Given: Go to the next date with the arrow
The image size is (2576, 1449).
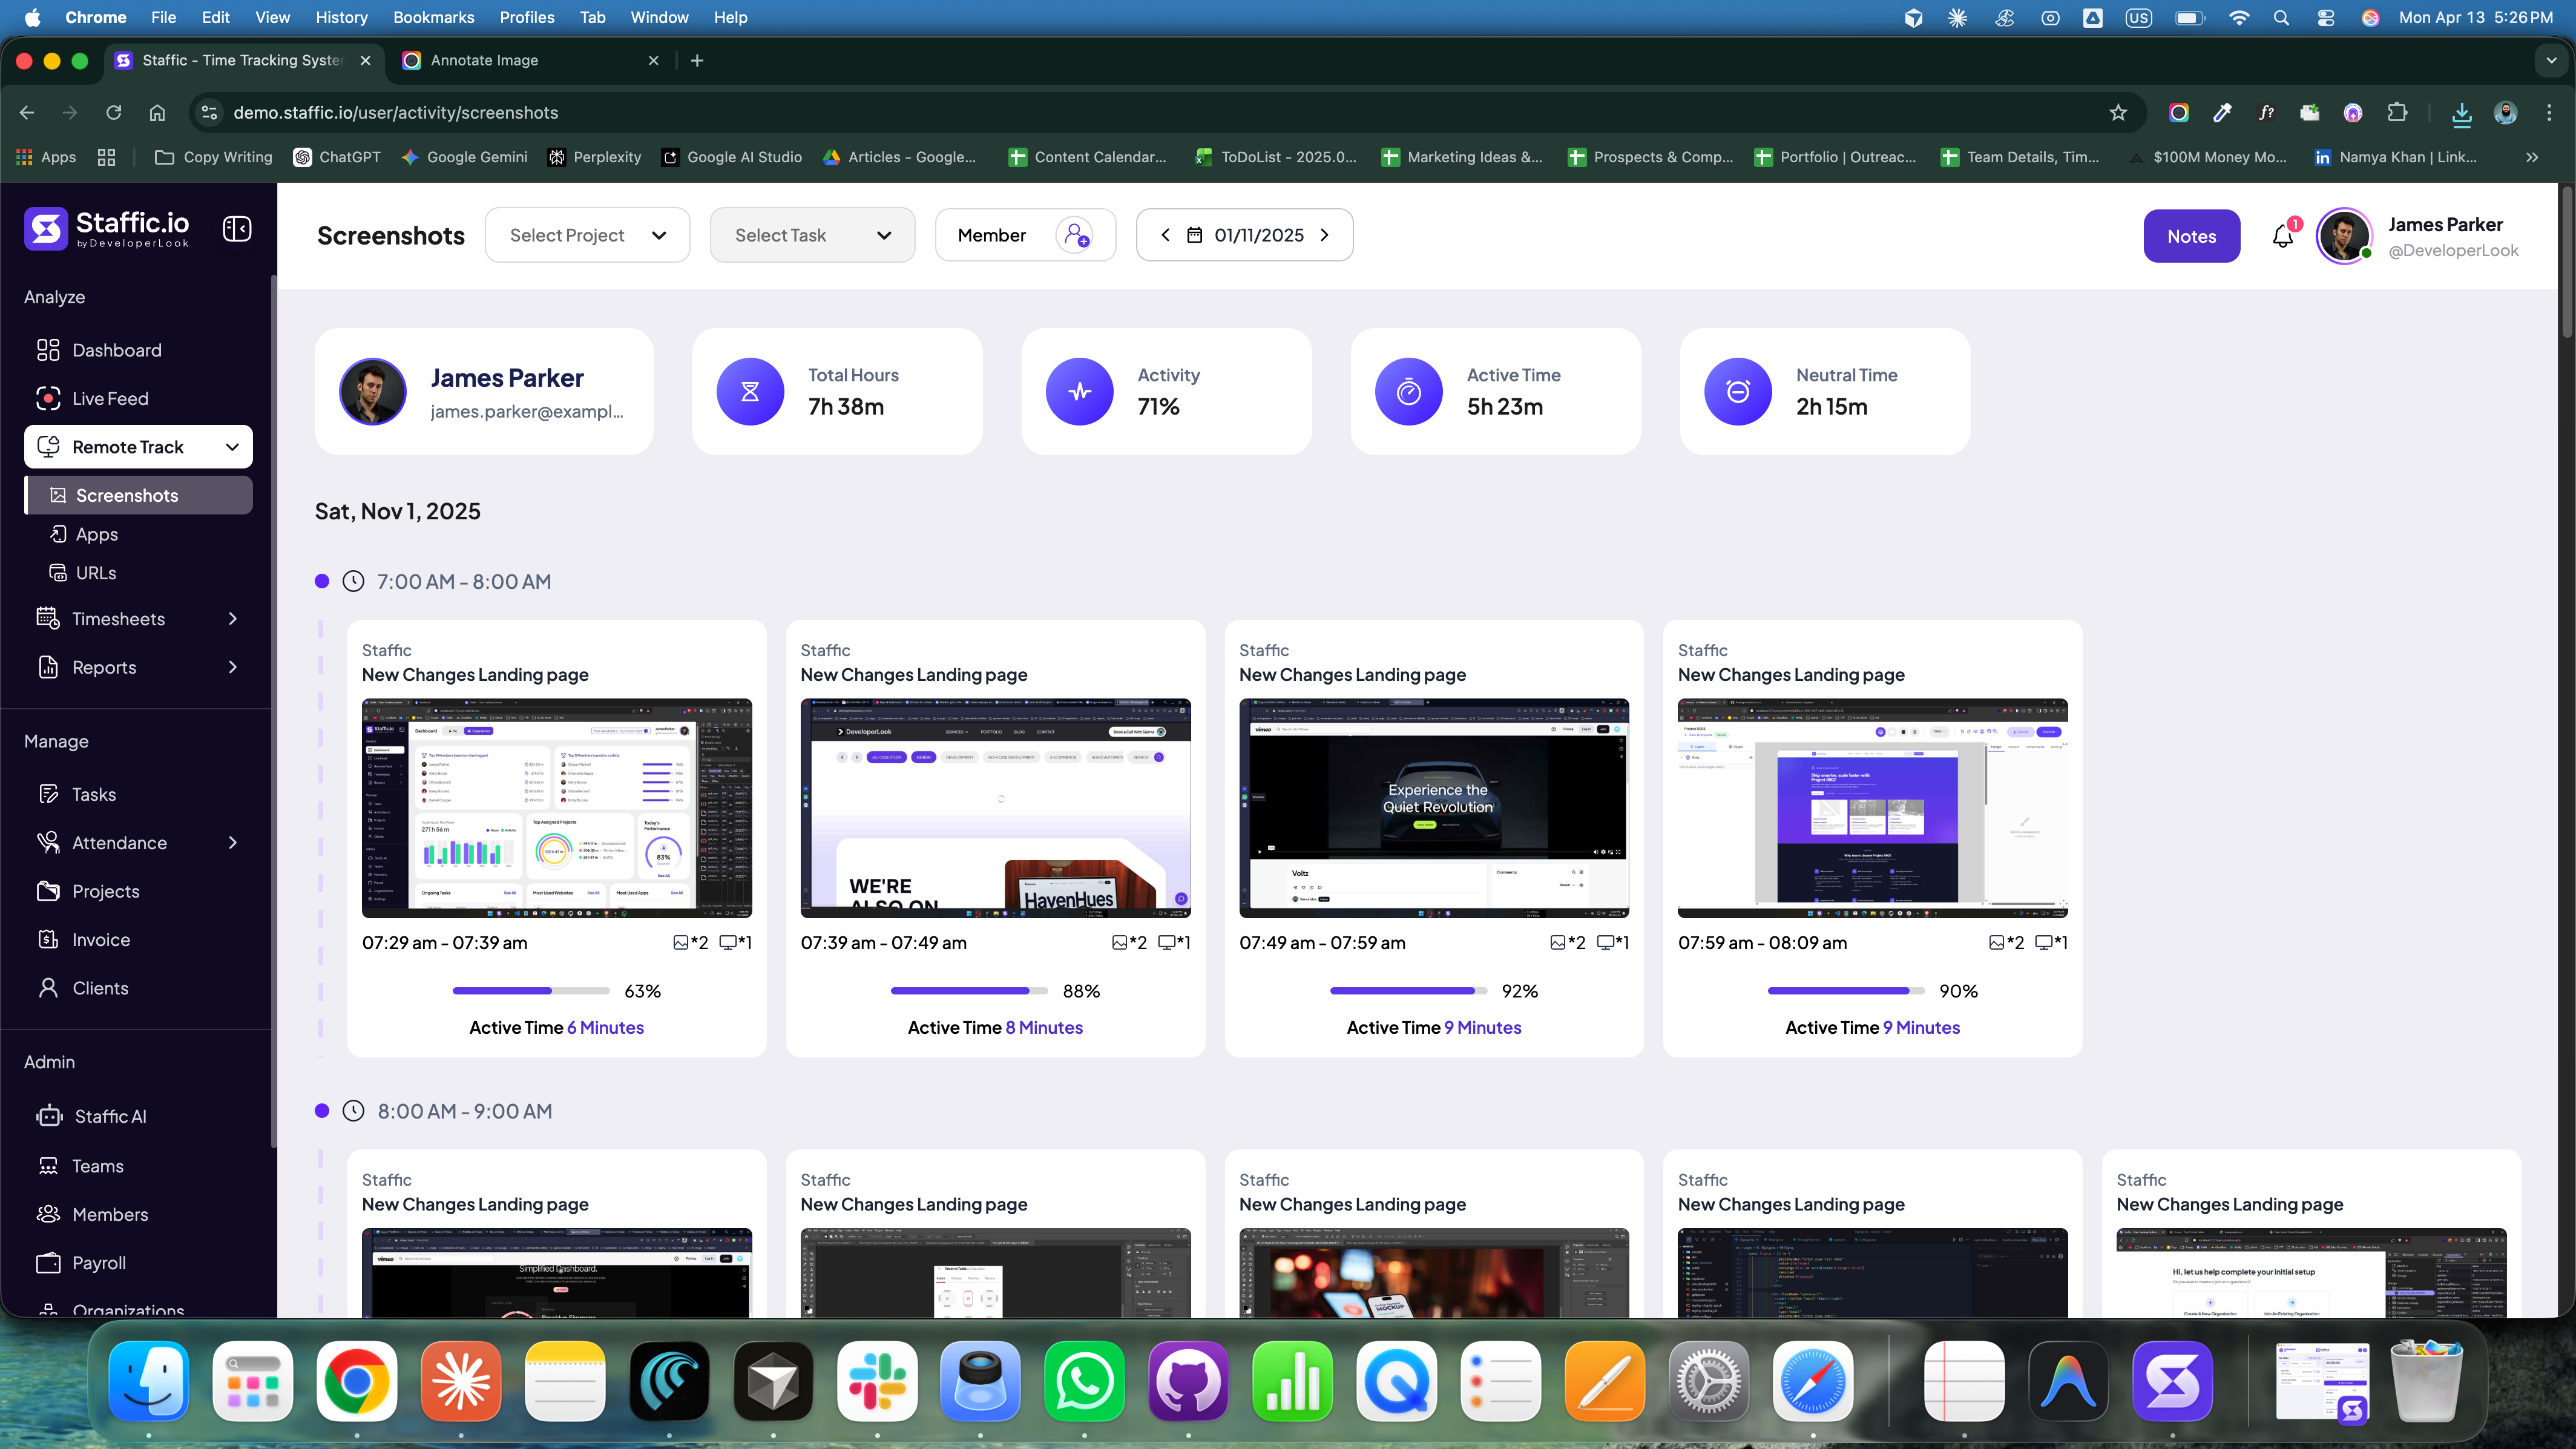Looking at the screenshot, I should [x=1325, y=235].
